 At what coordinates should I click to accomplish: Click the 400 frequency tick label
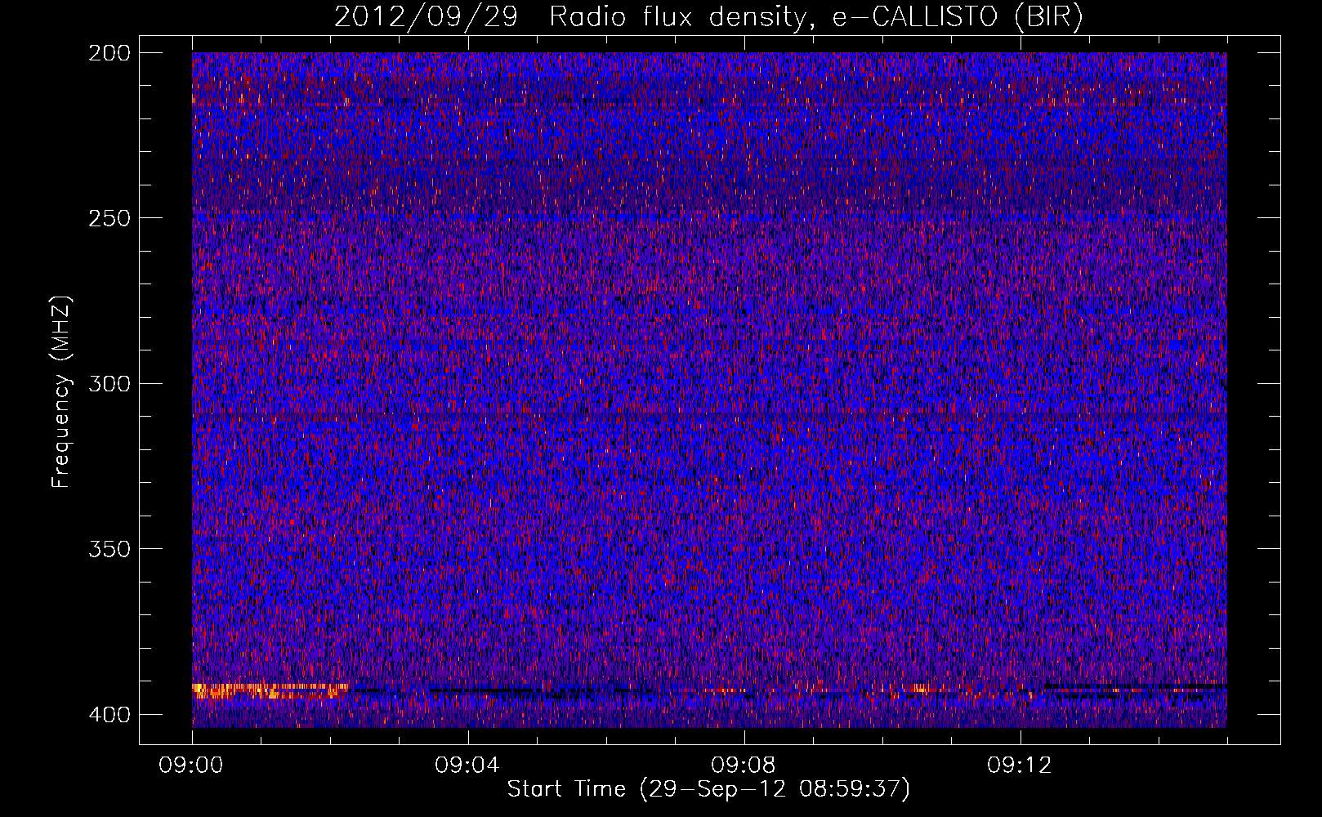click(x=109, y=715)
